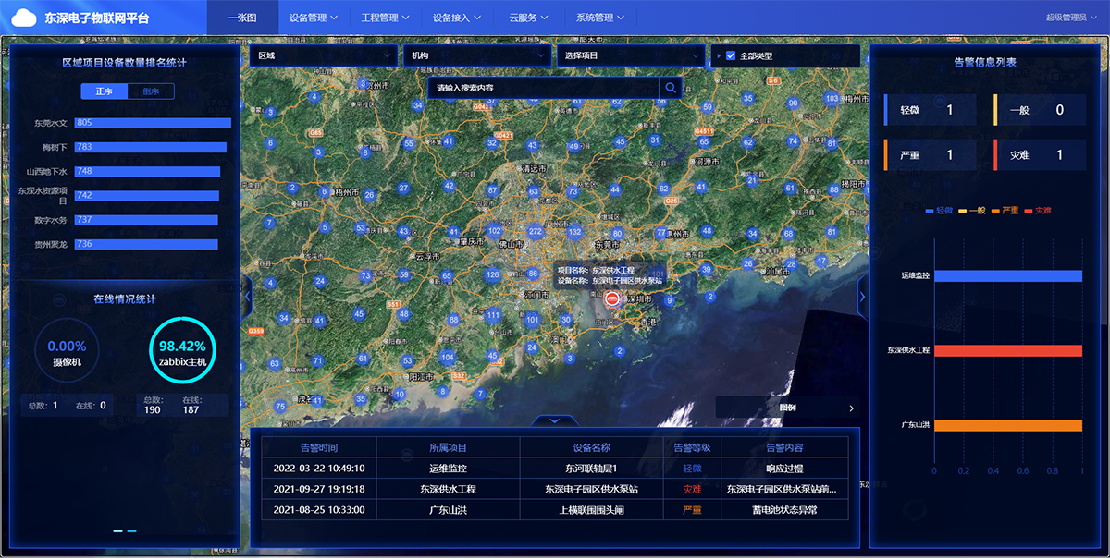Image resolution: width=1110 pixels, height=560 pixels.
Task: Click the 运维监控 blue chart bar
Action: coord(1007,275)
